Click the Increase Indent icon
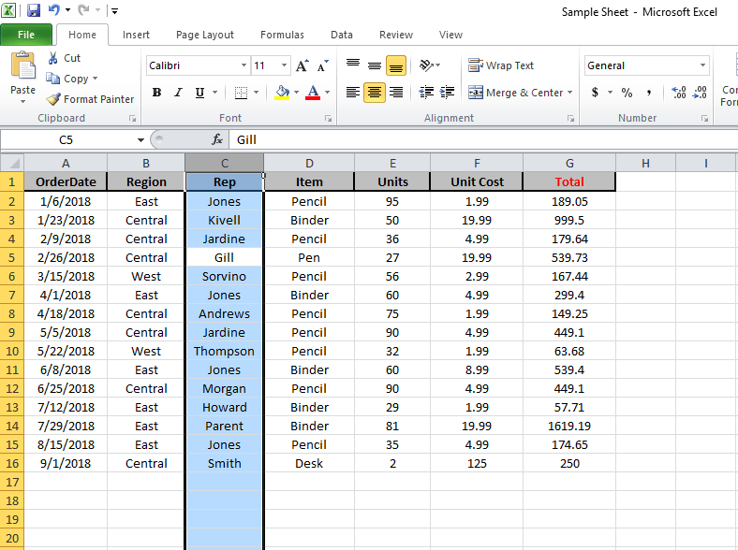738x550 pixels. (x=447, y=93)
